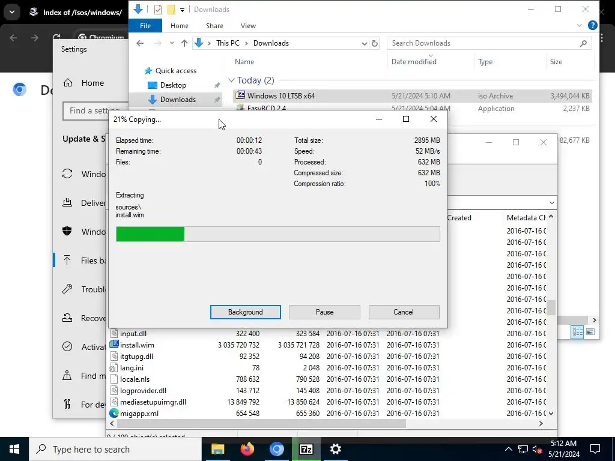The width and height of the screenshot is (615, 461).
Task: Select migapp.xml in 7-Zip list
Action: [x=139, y=413]
